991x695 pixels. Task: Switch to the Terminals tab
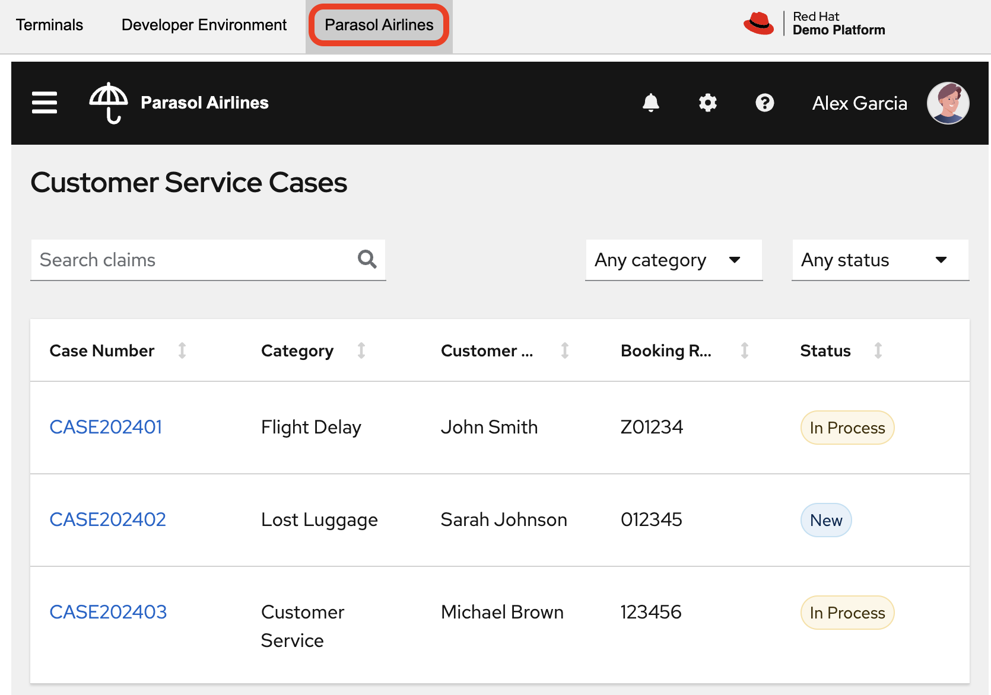(50, 25)
